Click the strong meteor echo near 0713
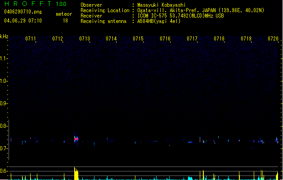This screenshot has width=283, height=180. coord(76,139)
